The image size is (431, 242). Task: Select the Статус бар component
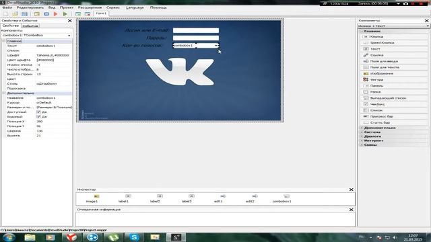point(394,122)
